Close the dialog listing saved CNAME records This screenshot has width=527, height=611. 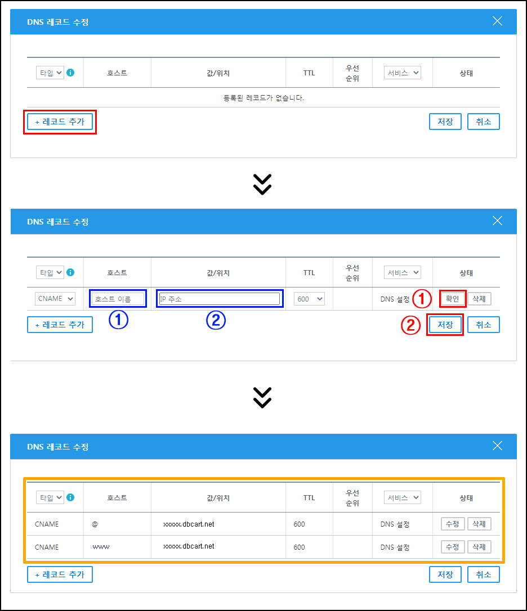click(497, 446)
